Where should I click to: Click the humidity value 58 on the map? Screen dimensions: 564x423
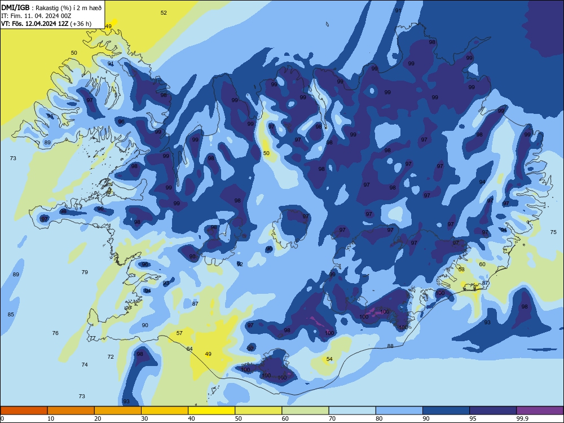pyautogui.click(x=461, y=269)
